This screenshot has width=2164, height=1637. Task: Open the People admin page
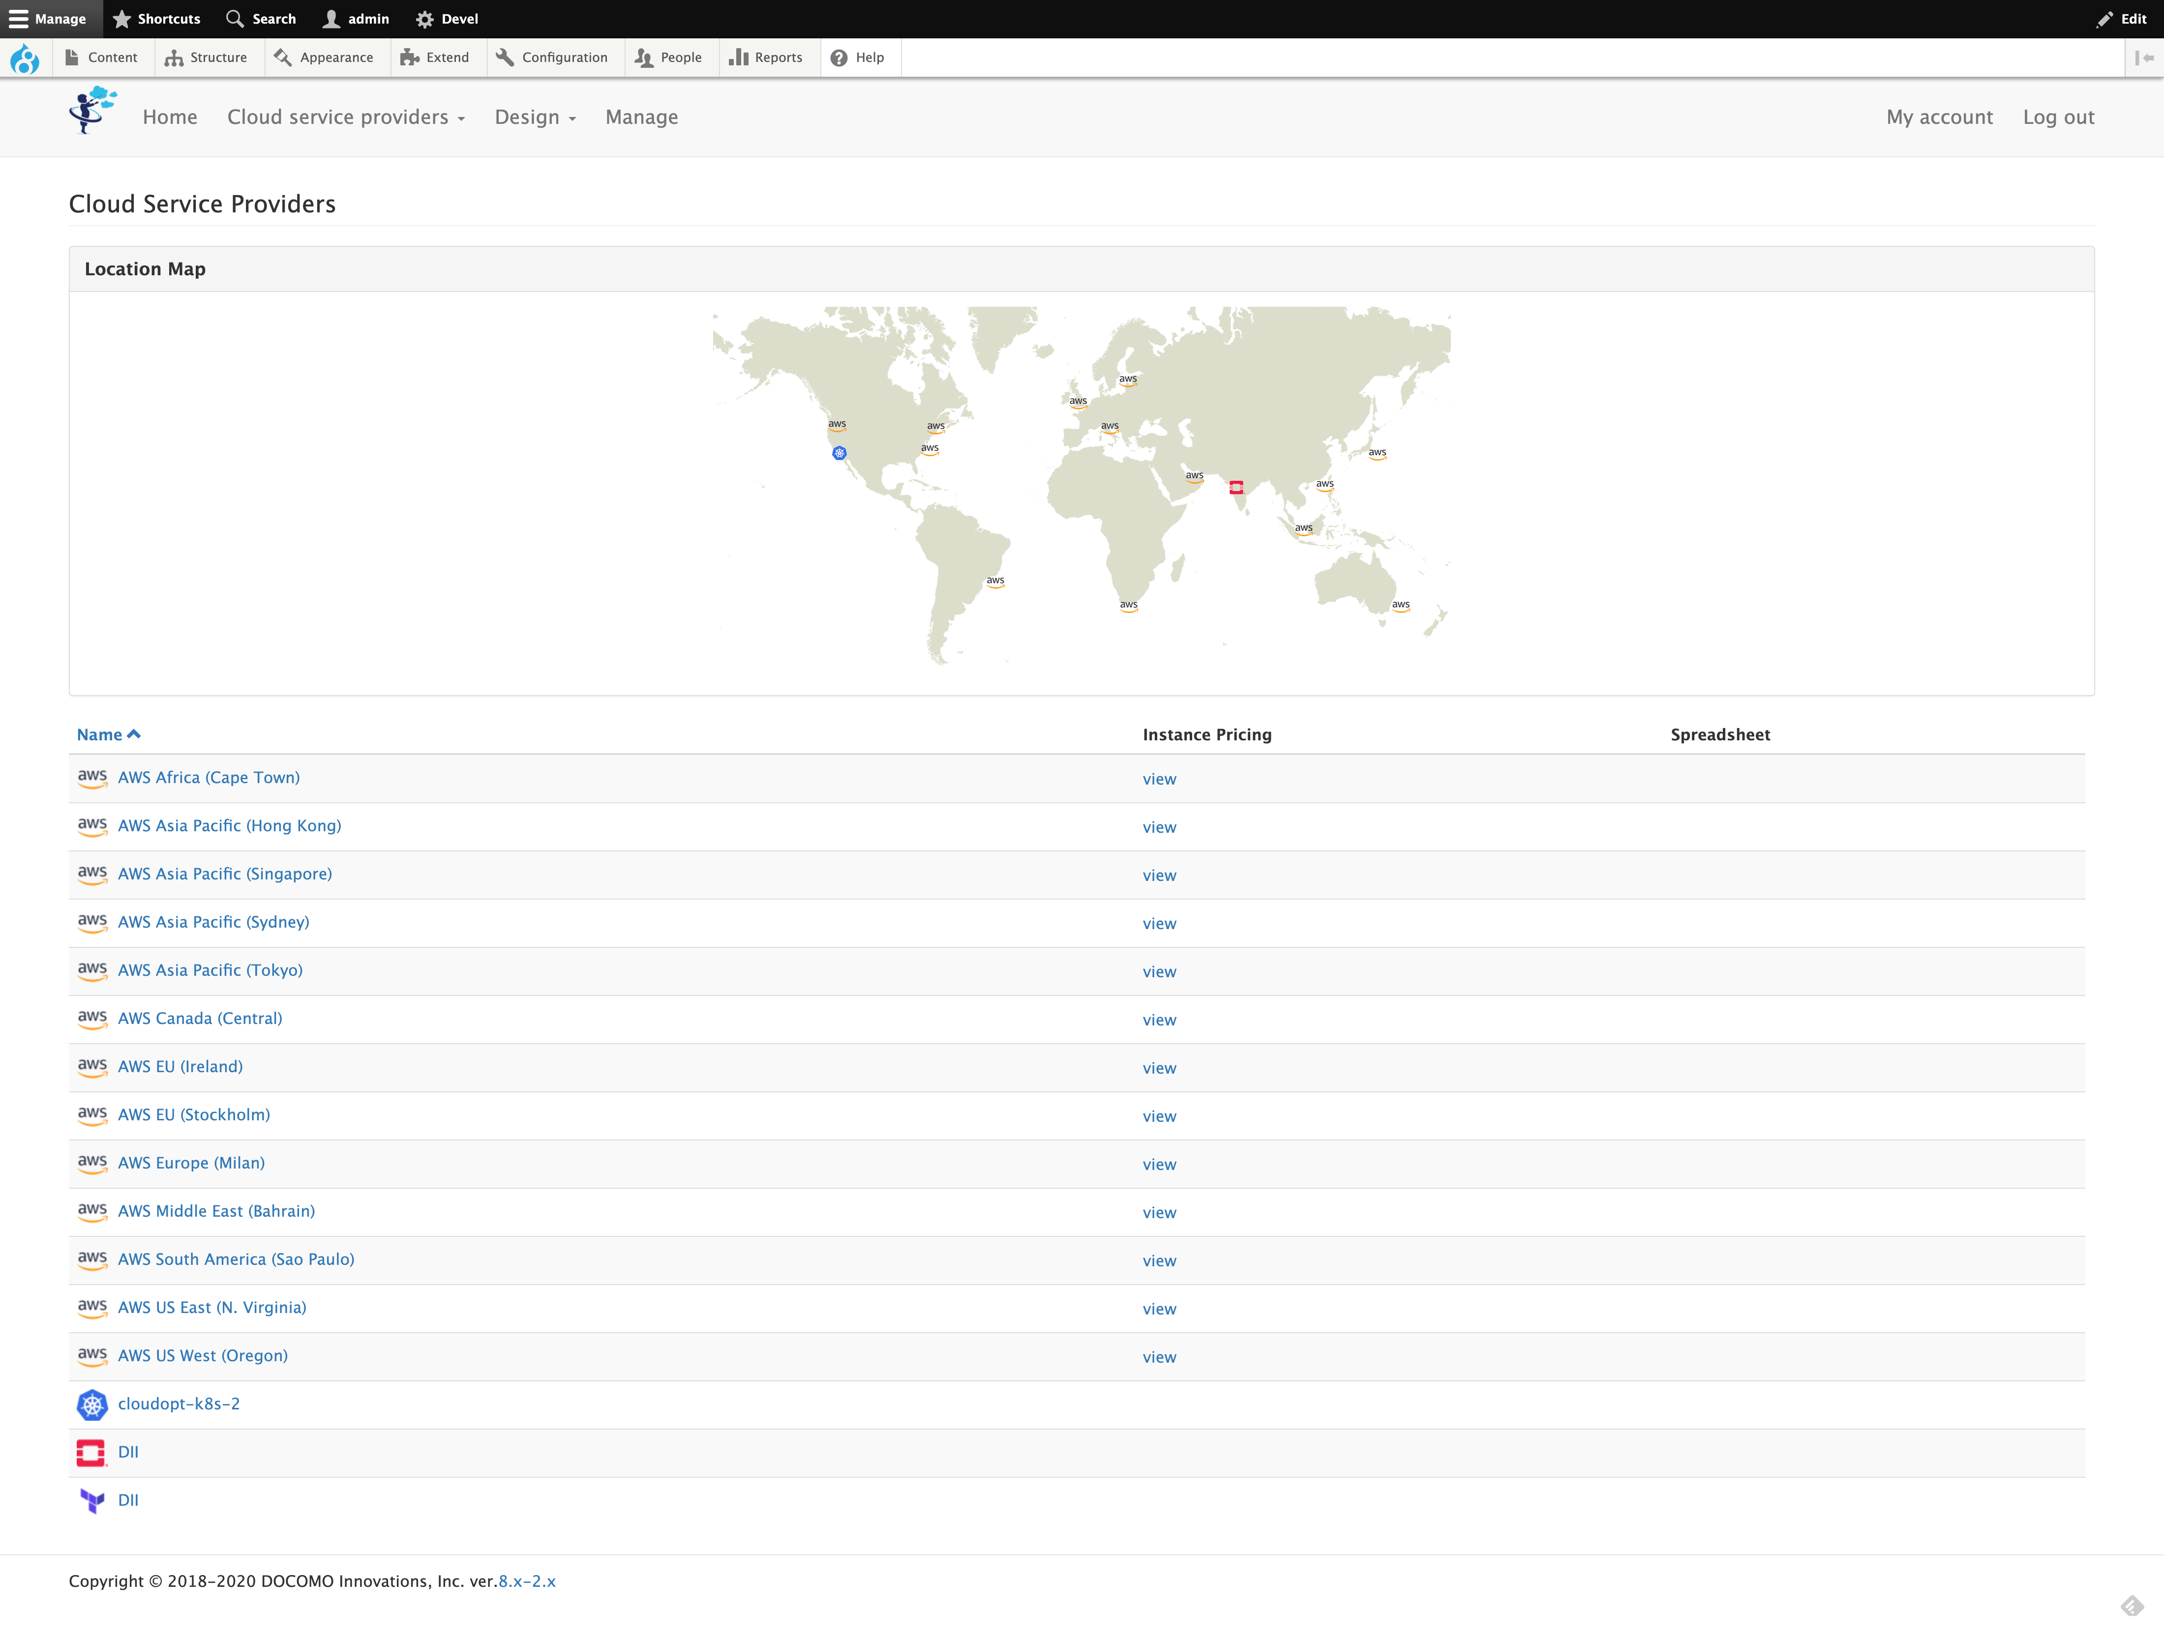(x=669, y=58)
